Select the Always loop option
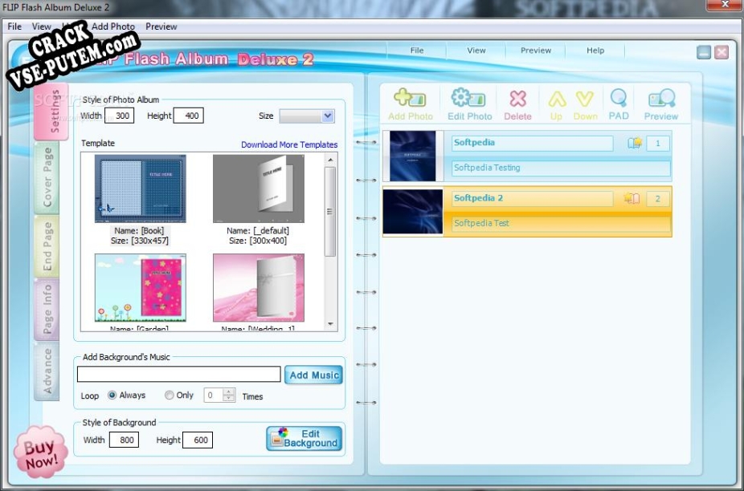744x491 pixels. (x=112, y=396)
